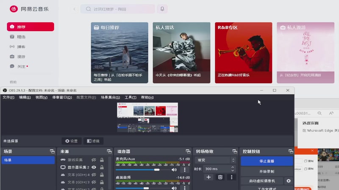The image size is (339, 190).
Task: Click the zoom magnifier icon in Edge window
Action: point(320,113)
